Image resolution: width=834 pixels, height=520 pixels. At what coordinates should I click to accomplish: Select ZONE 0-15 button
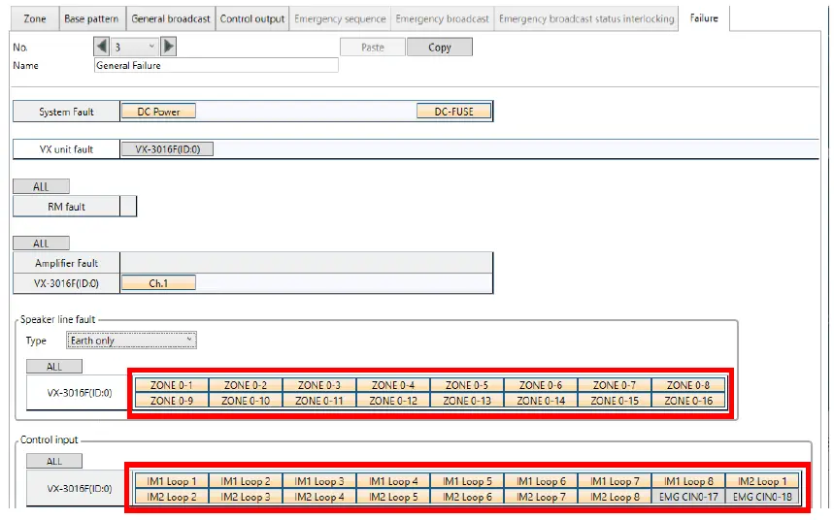pos(615,401)
